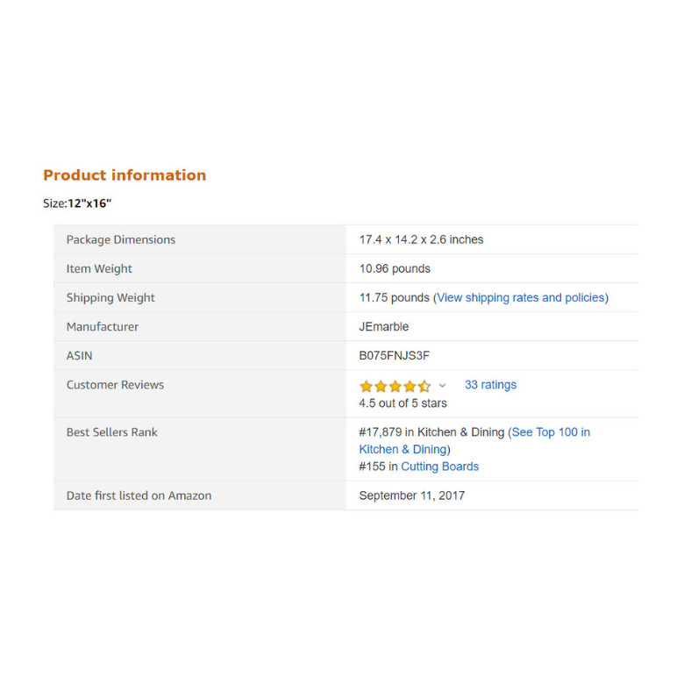Click the 17.4 x 14.2 x 2.6 inches value
The height and width of the screenshot is (684, 684).
[421, 239]
